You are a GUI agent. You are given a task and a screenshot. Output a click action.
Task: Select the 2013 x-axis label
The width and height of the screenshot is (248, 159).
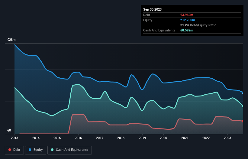coord(14,138)
